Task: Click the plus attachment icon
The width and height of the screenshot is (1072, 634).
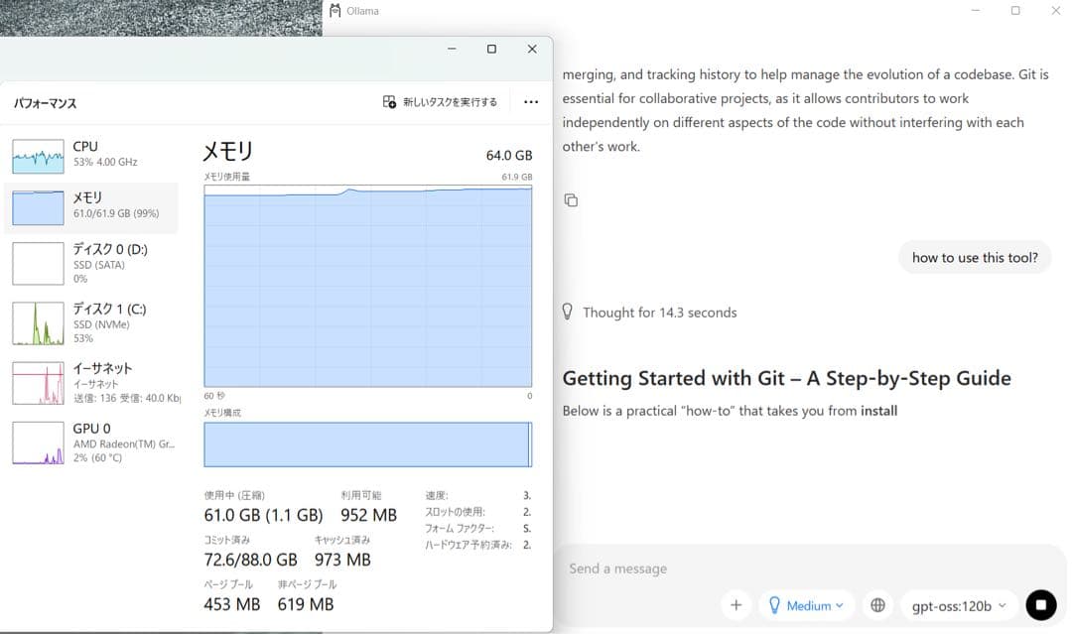Action: tap(736, 604)
